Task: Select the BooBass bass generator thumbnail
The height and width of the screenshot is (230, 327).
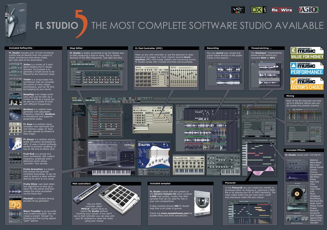Action: tap(15, 114)
